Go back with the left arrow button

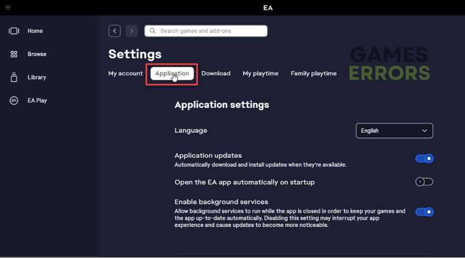pos(115,31)
